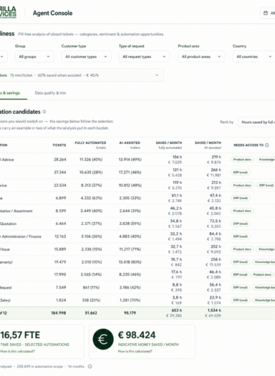This screenshot has width=275, height=376.
Task: Click the ERP (read) tag in the 6.899 row
Action: (x=241, y=198)
